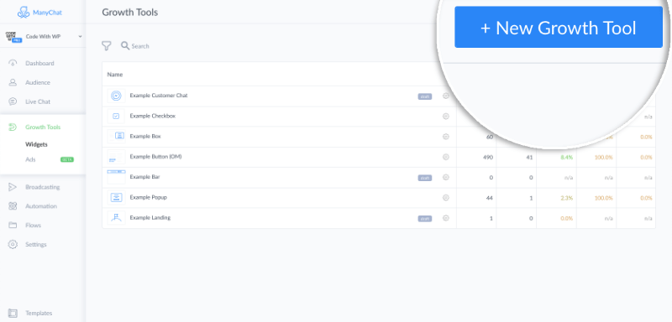Open settings gear for Example Landing

pos(446,218)
